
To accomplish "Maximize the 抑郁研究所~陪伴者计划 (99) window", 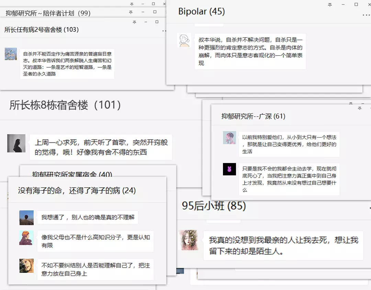I will coord(155,12).
